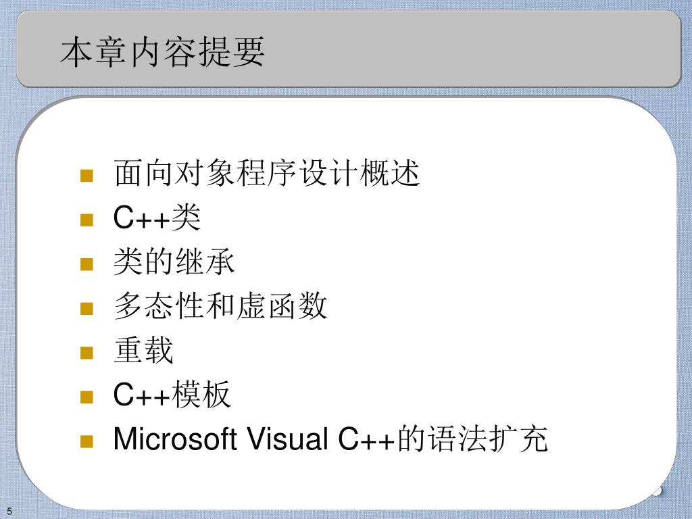The width and height of the screenshot is (692, 519).
Task: Click the C++类 list item
Action: [x=157, y=217]
